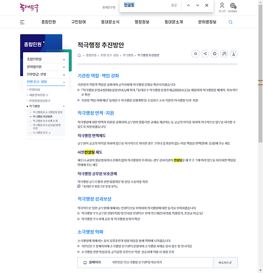Go to home via breadcrumb house icon

[79, 55]
